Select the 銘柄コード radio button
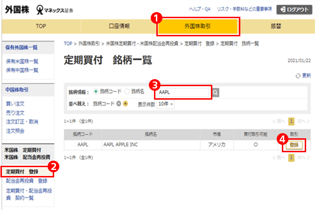The image size is (315, 210). 96,92
